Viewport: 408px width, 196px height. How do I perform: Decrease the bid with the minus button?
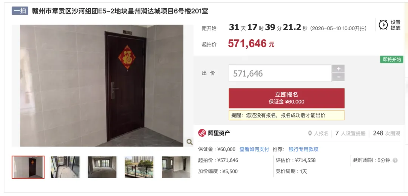(x=338, y=77)
